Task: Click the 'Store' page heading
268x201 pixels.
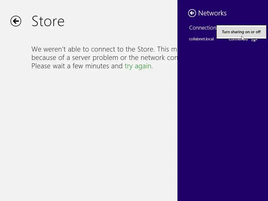Action: tap(48, 21)
